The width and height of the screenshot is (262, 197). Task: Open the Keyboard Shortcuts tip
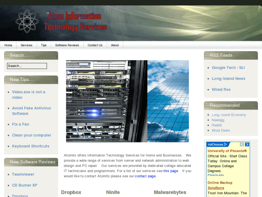pos(31,146)
